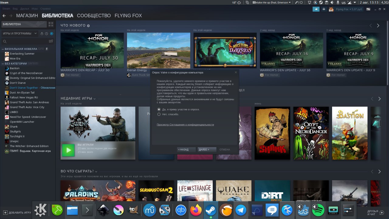
Task: Launch Firefox from the dock
Action: [x=196, y=210]
